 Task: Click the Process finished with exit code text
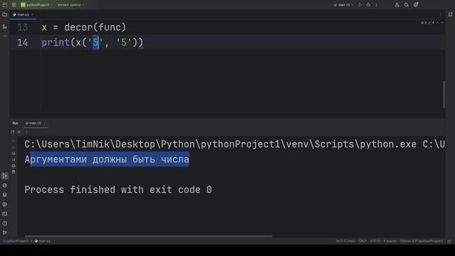tap(118, 190)
